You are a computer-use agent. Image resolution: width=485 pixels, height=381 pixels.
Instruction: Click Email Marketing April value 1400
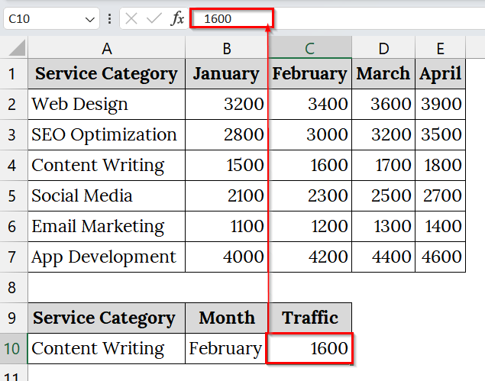pos(440,226)
